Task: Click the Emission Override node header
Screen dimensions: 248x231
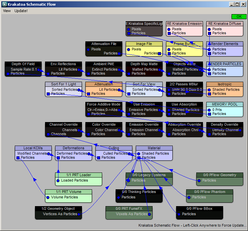Action: [144, 124]
